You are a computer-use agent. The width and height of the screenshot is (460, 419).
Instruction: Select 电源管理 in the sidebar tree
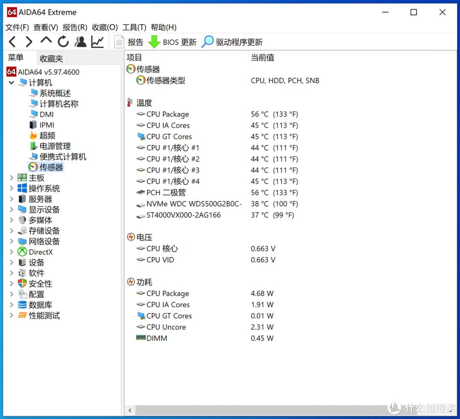tap(55, 146)
